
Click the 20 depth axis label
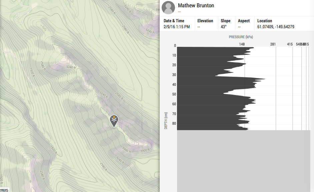[174, 65]
